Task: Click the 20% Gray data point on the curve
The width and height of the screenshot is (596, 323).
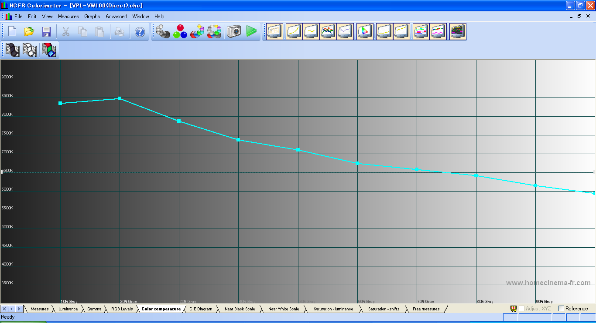Action: (x=120, y=98)
